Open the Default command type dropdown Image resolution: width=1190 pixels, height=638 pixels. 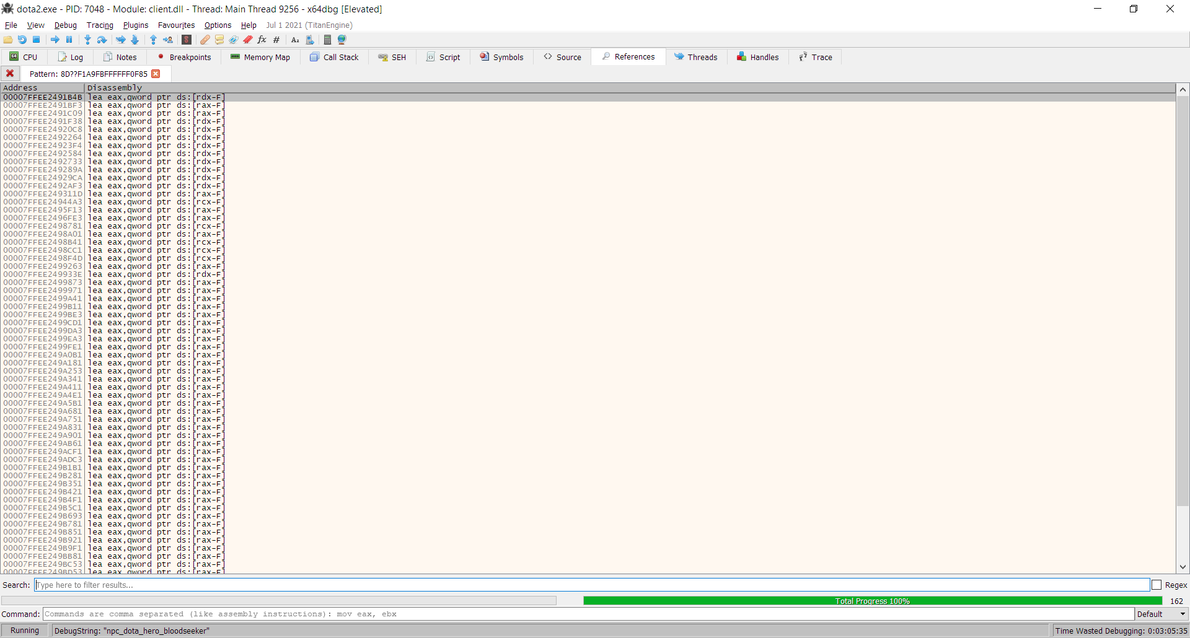pos(1160,614)
